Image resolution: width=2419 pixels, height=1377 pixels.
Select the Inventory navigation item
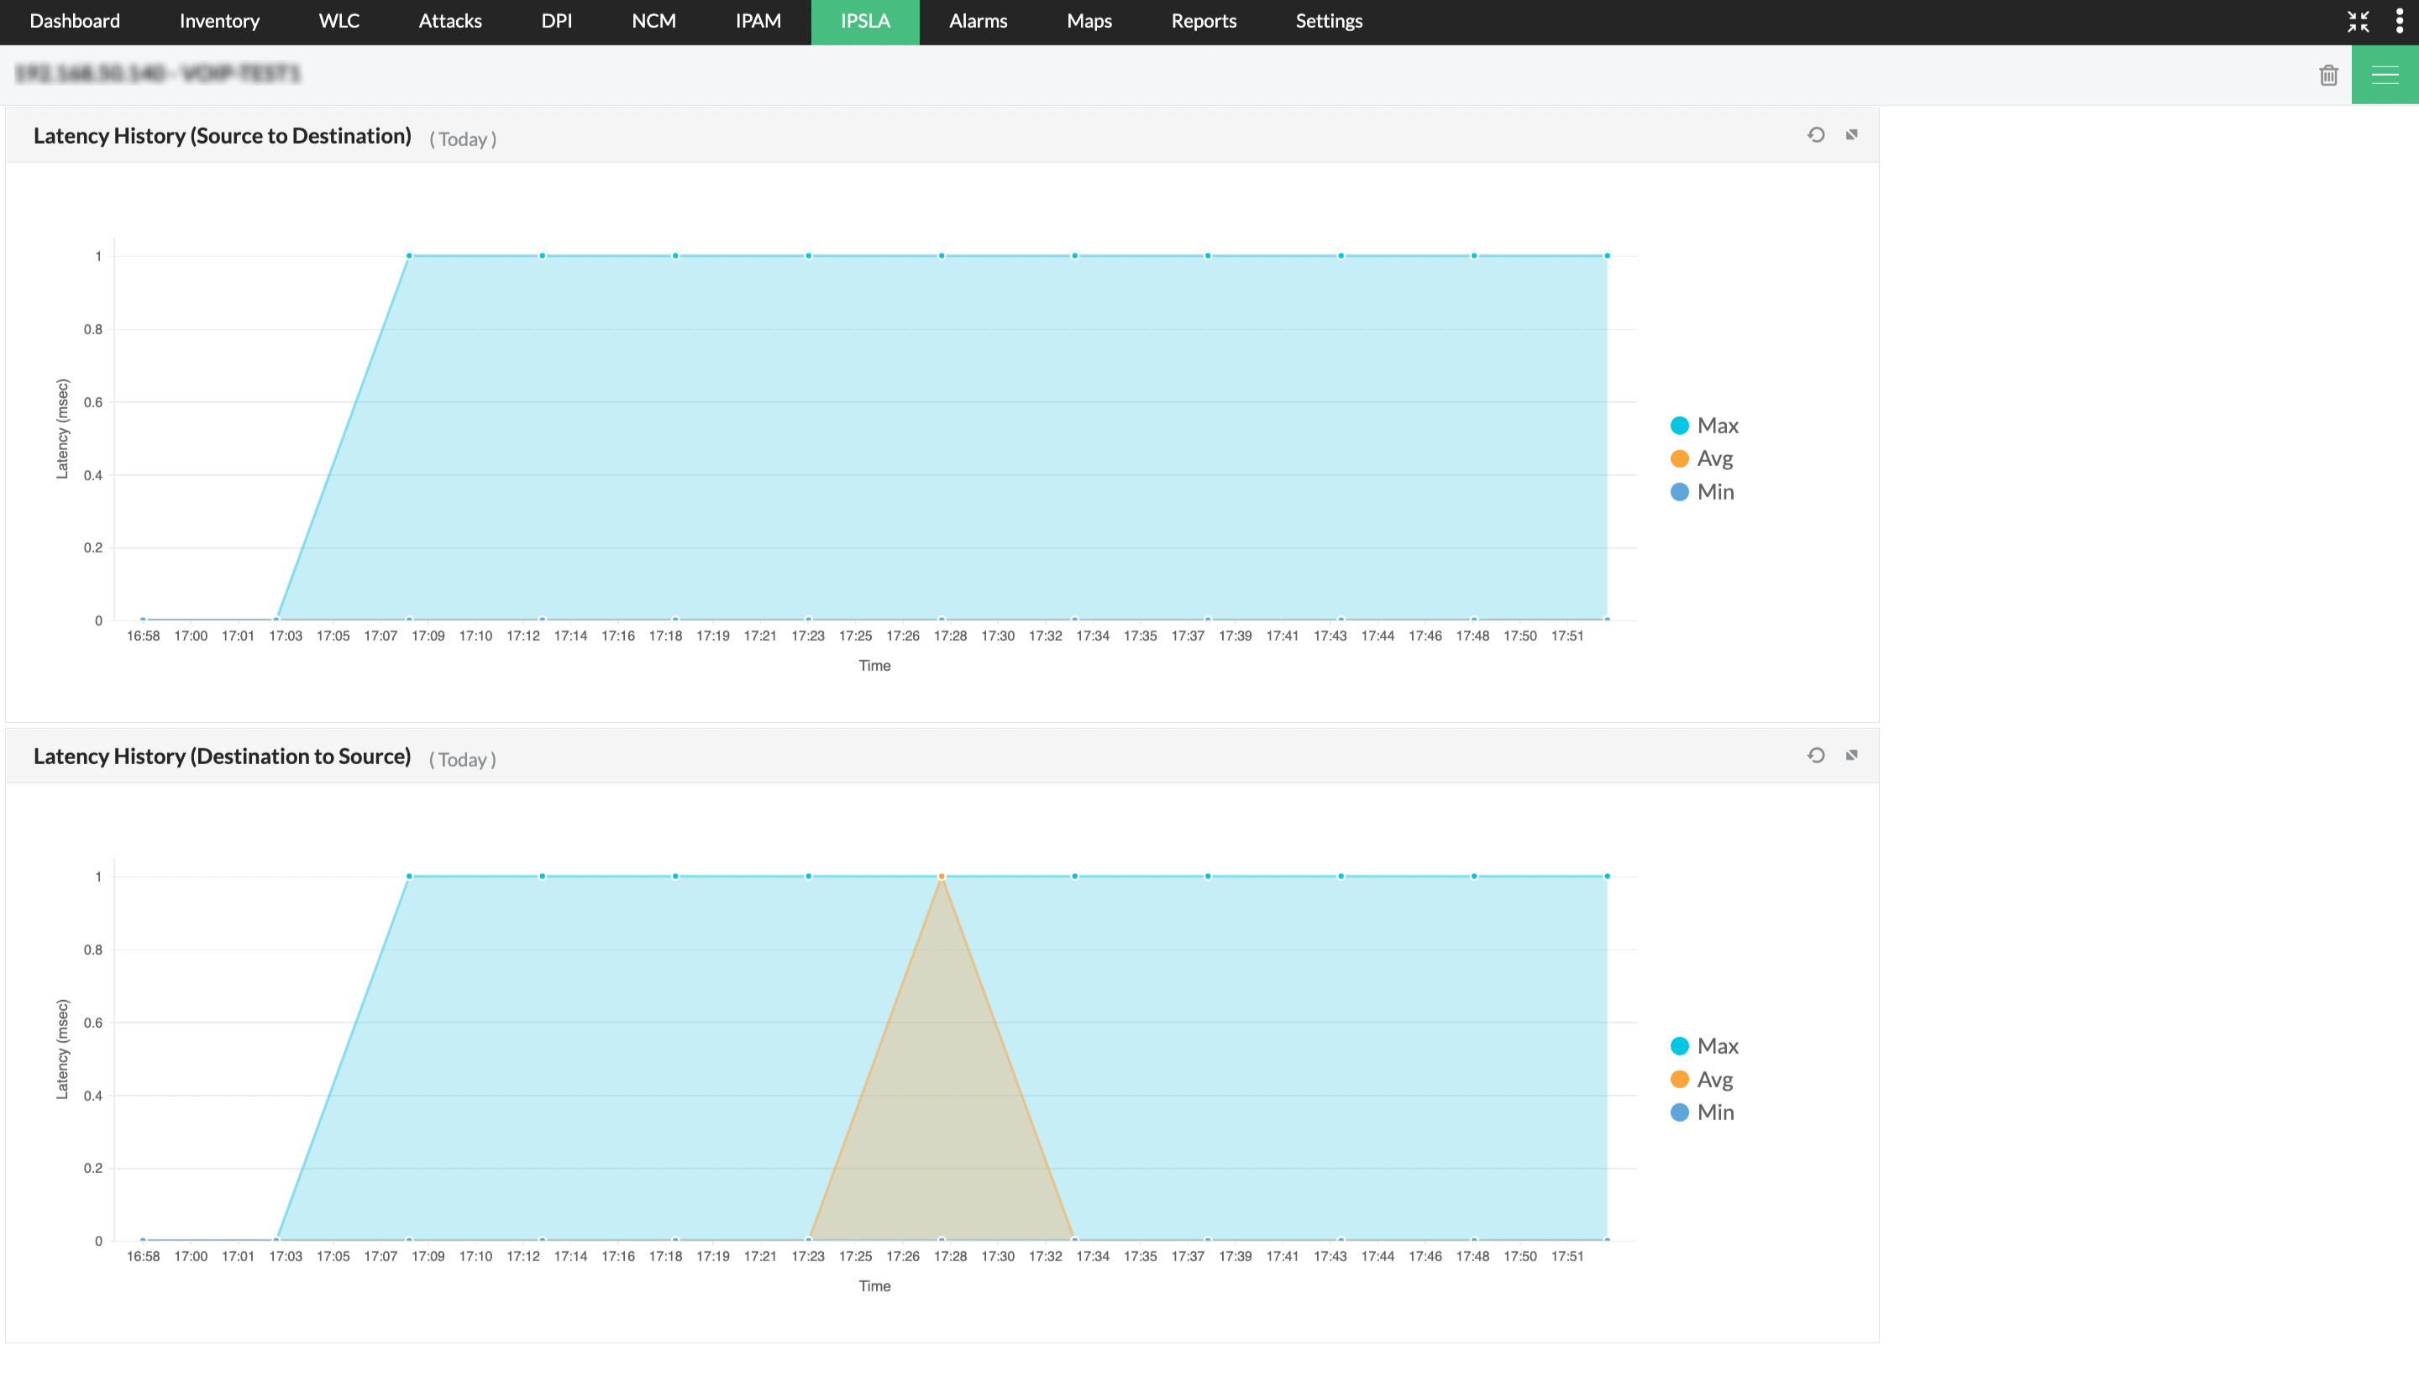click(x=218, y=21)
